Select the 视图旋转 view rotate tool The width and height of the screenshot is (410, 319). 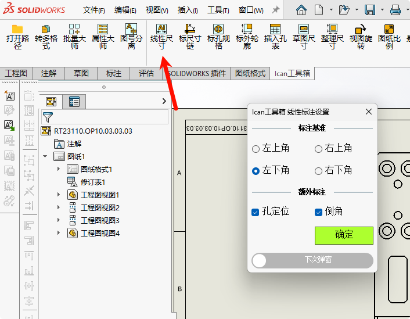pos(361,37)
